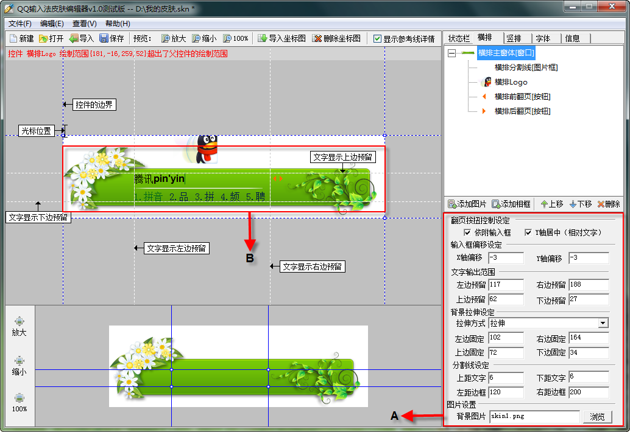This screenshot has height=432, width=630.
Task: Click 删除坐标图 delete coordinate image
Action: [336, 38]
